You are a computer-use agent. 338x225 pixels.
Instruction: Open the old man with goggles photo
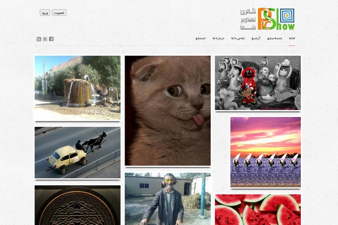point(168,199)
